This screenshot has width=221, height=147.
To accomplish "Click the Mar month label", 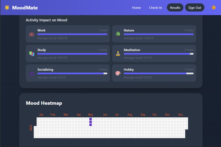I will coord(66,114).
